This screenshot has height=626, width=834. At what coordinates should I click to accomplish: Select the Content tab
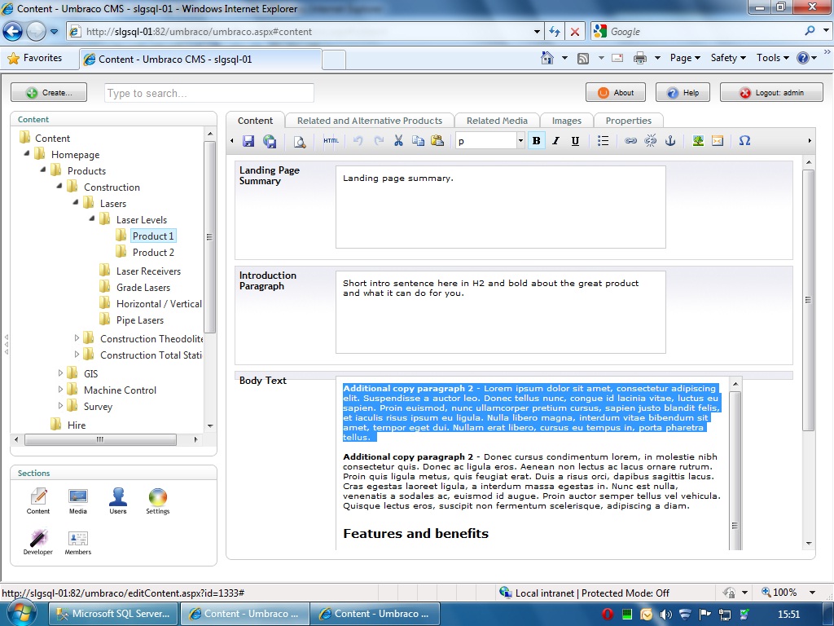255,121
